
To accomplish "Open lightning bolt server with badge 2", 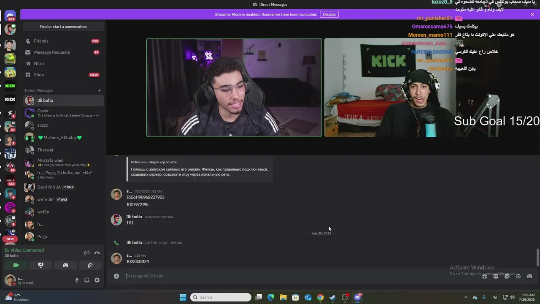I will point(10,113).
